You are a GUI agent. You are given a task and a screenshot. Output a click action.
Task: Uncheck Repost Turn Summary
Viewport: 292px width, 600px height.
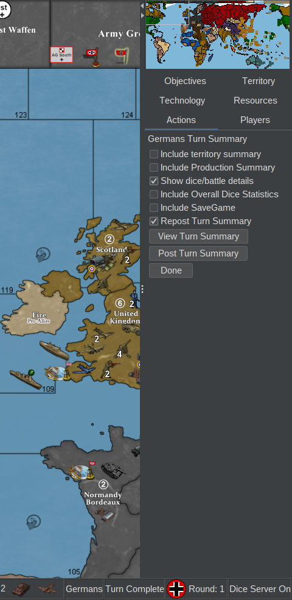point(154,221)
